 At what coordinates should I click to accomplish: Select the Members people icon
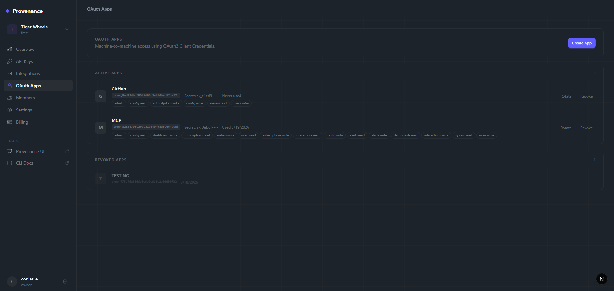(x=10, y=98)
